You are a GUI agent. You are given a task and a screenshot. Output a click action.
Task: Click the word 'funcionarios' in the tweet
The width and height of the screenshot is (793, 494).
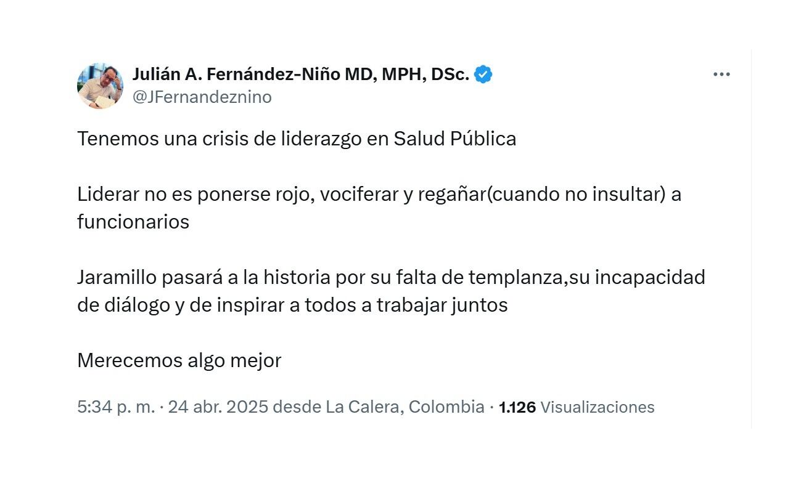133,222
